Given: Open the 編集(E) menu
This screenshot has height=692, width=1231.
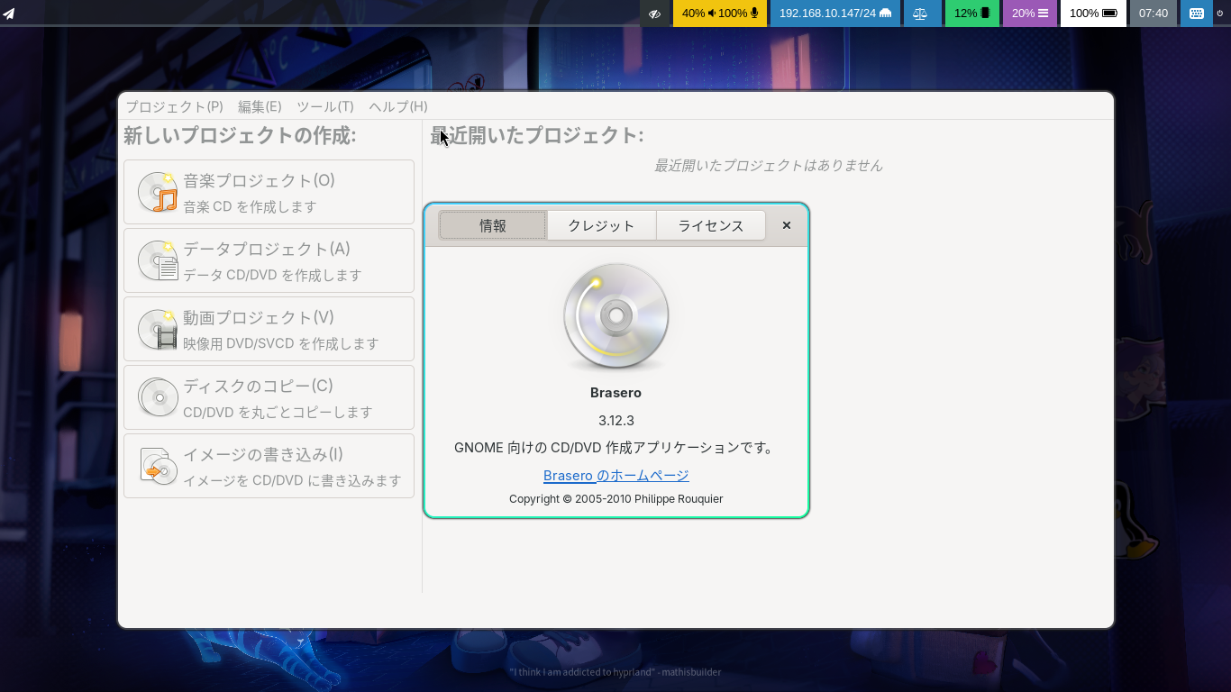Looking at the screenshot, I should click(x=260, y=106).
